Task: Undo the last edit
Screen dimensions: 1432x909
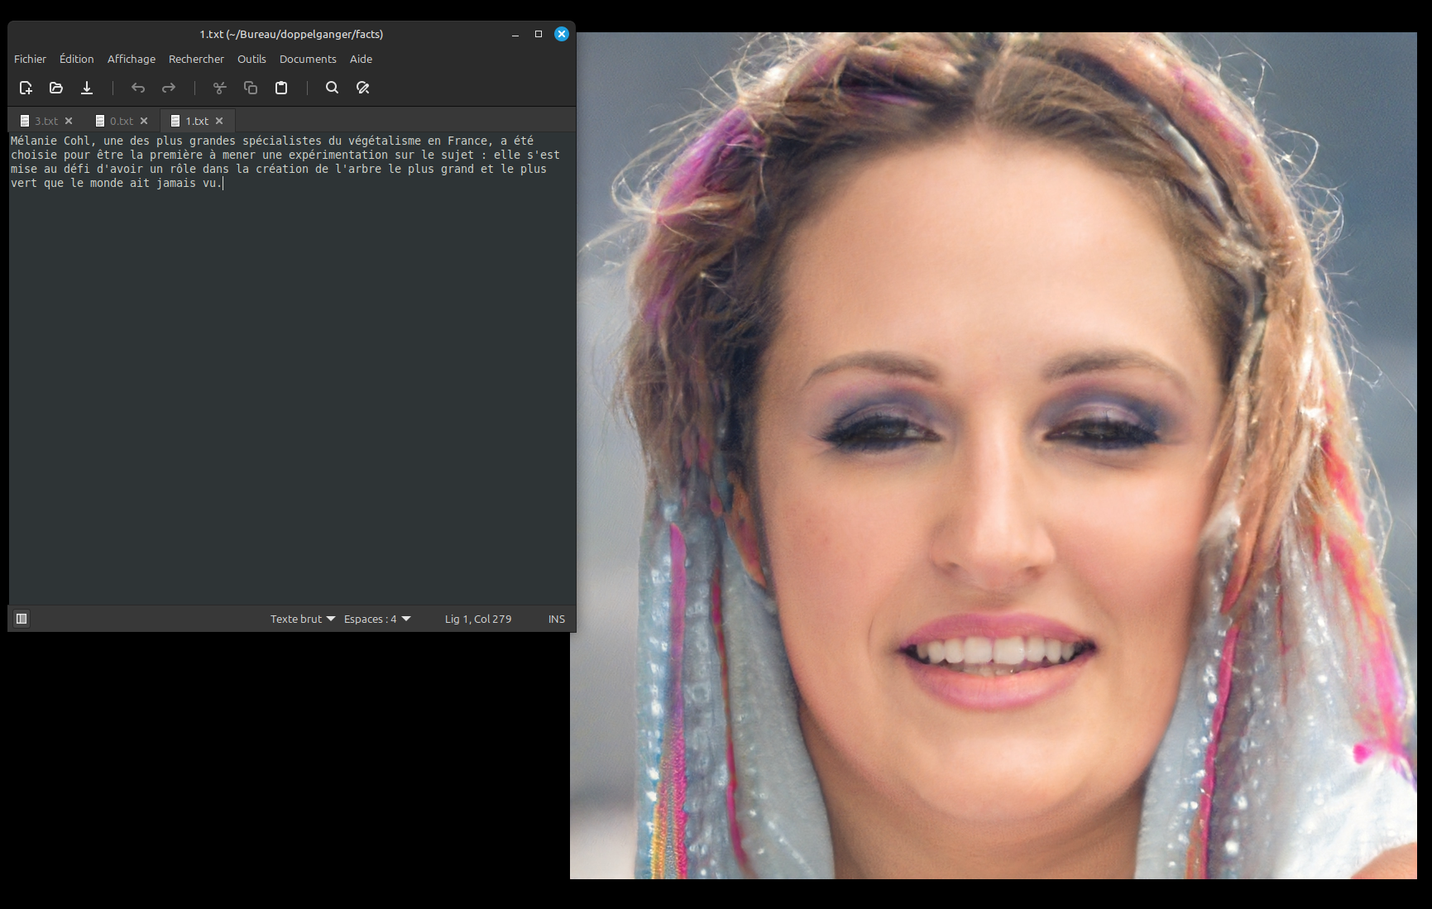Action: [x=138, y=88]
